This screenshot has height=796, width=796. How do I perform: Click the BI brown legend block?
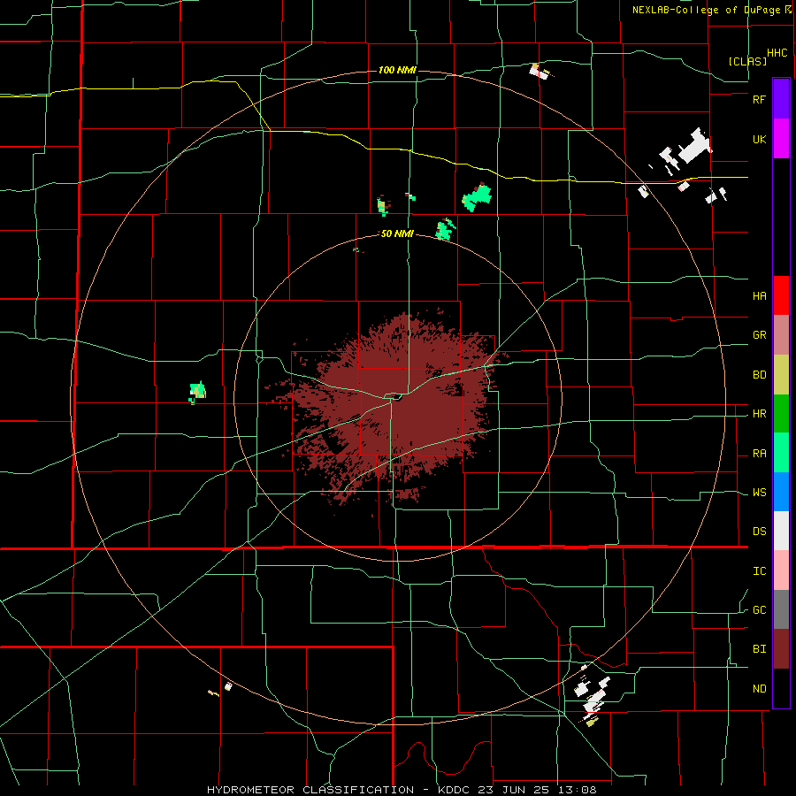781,649
